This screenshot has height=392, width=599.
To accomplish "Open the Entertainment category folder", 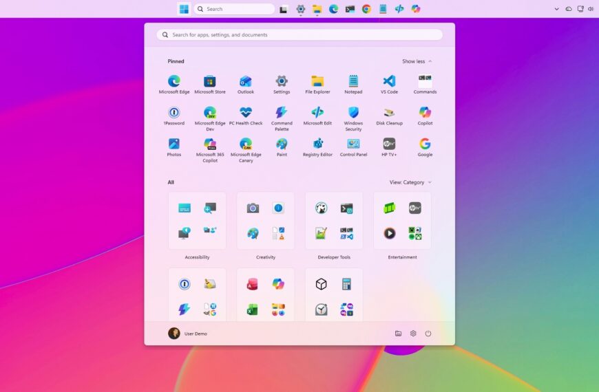I will [x=402, y=221].
